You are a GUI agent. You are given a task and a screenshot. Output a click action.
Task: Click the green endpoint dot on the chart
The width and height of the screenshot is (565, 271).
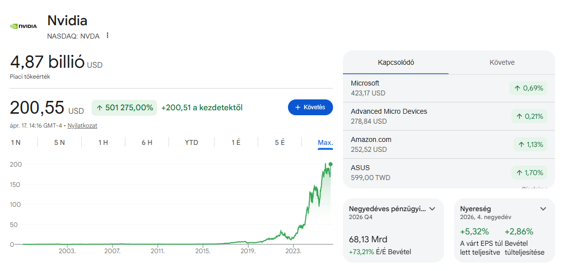[331, 164]
